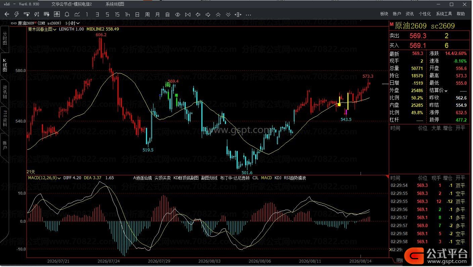
Task: Click the double chevron up icon
Action: (218, 14)
